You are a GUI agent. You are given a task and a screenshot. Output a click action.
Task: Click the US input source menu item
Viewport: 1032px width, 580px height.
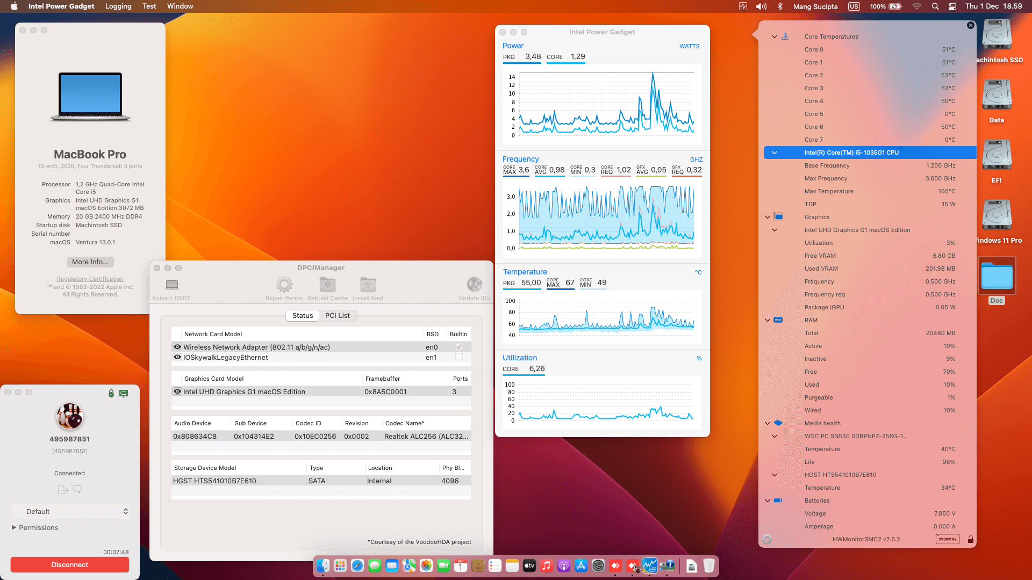tap(854, 6)
